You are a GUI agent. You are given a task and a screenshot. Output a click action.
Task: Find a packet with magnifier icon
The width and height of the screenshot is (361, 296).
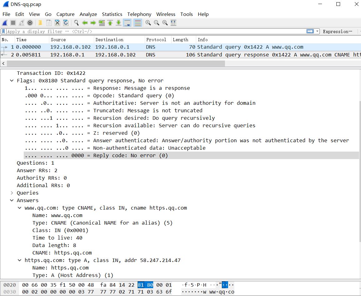point(76,23)
